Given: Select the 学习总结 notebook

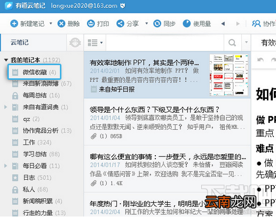Looking at the screenshot, I should click(x=36, y=154).
